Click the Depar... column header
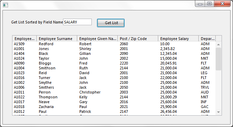Viewport: 233px width, 127px height. coord(207,39)
